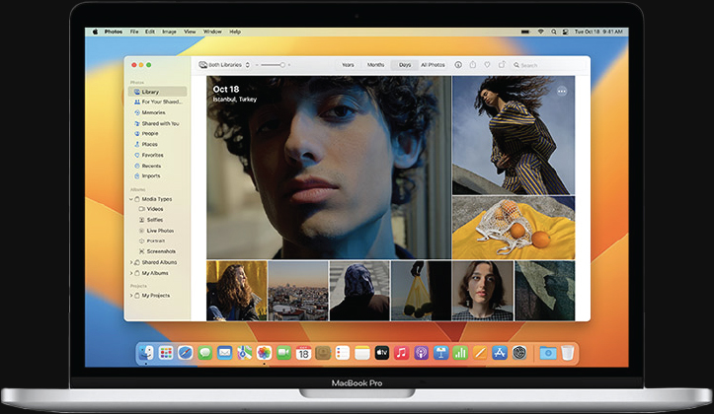Click the Share icon in toolbar
714x414 pixels.
[473, 65]
